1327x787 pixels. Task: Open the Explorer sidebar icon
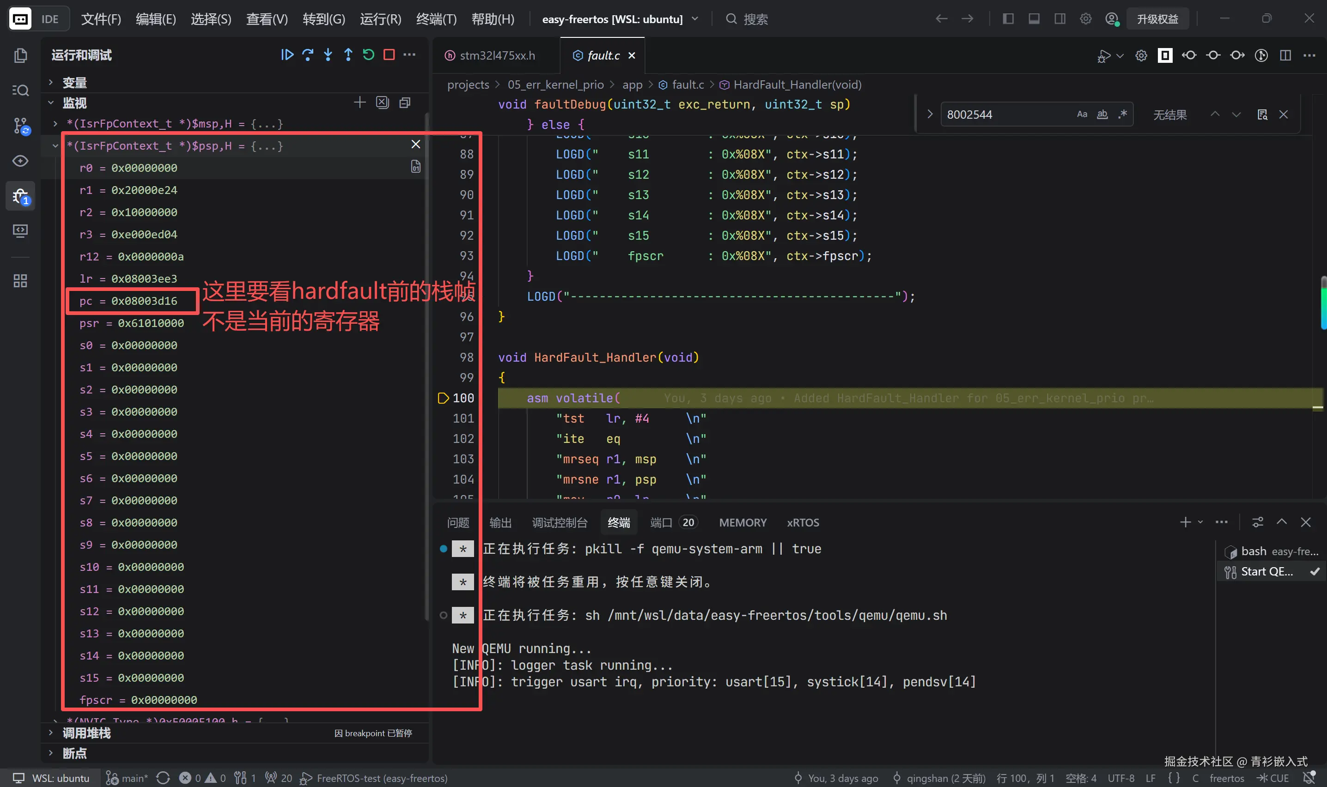20,56
